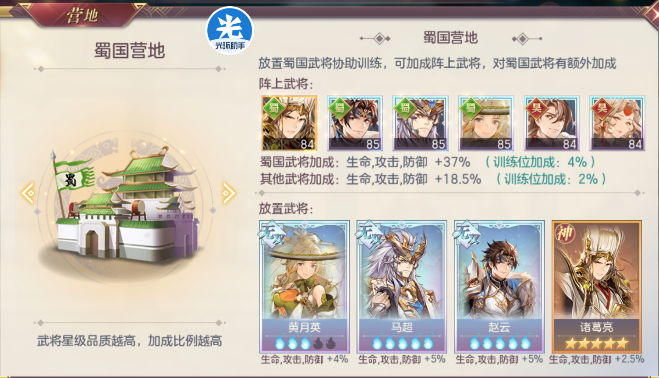Viewport: 659px width, 378px height.
Task: Select the third lineup hero with silver hair
Action: pyautogui.click(x=420, y=123)
